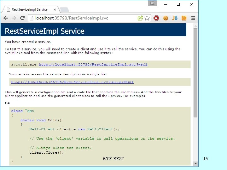Screen dimensions: 227x170
Task: Click the forward navigation arrow
Action: click(14, 18)
